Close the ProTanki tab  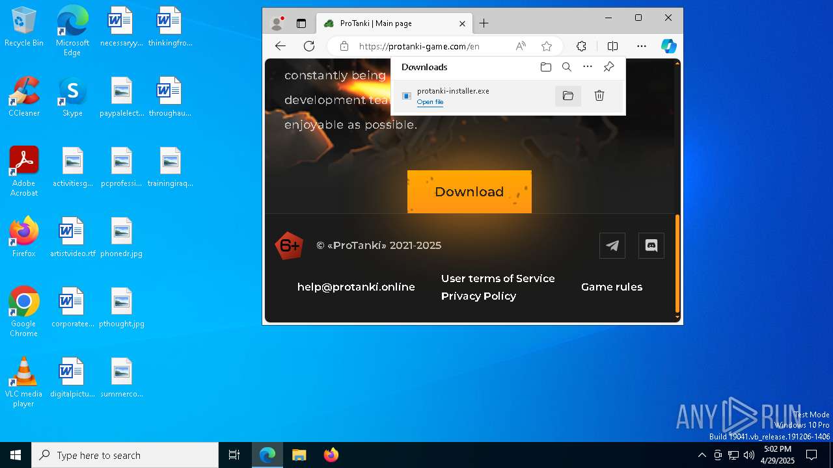pos(462,23)
